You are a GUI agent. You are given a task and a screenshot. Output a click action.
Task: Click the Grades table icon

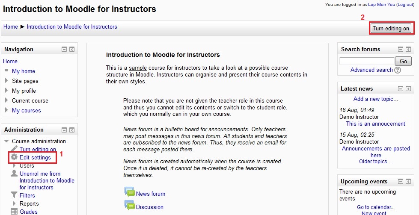14,212
